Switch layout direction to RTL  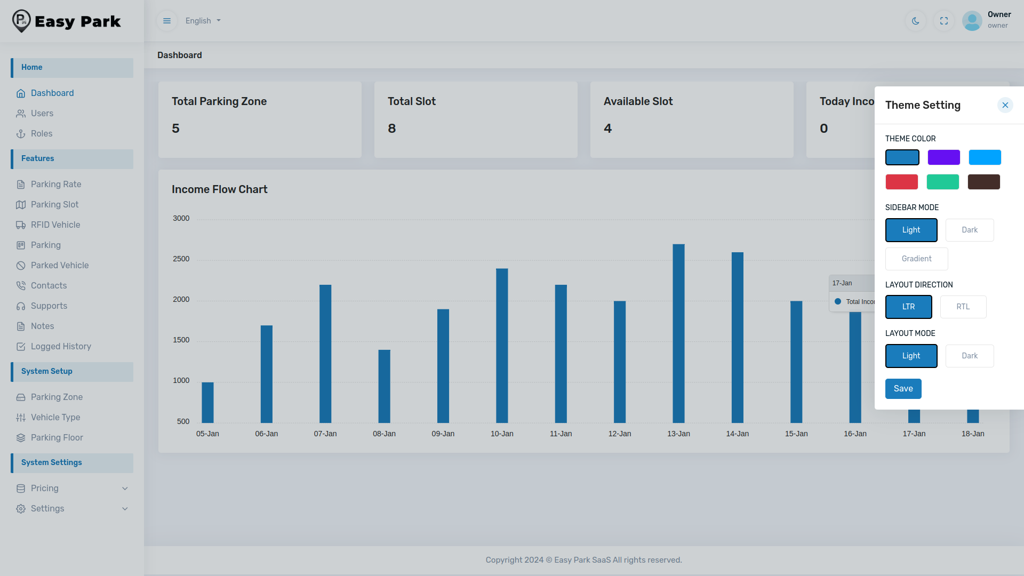pyautogui.click(x=963, y=307)
